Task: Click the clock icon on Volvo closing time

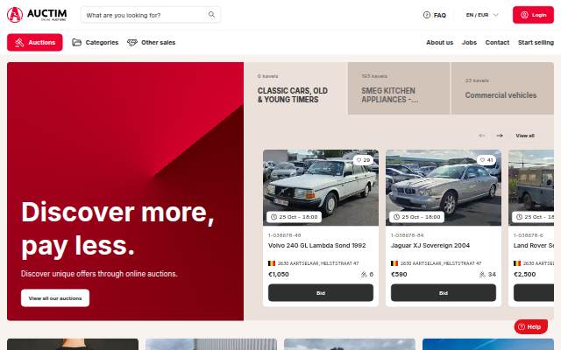Action: [273, 217]
